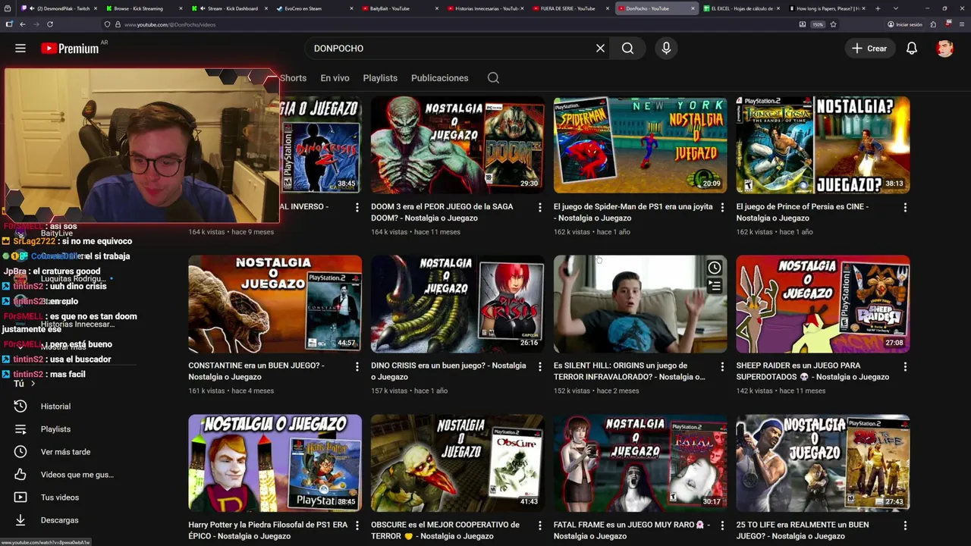Viewport: 971px width, 546px height.
Task: Expand the Tú section chevron
Action: (x=33, y=384)
